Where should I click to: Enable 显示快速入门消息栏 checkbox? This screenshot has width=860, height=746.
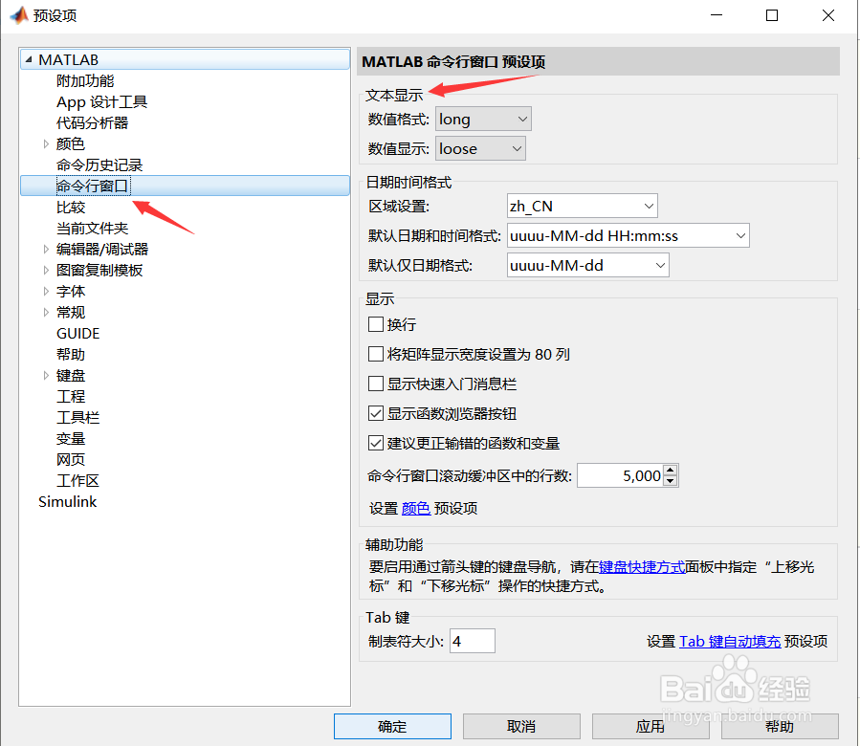pos(376,384)
